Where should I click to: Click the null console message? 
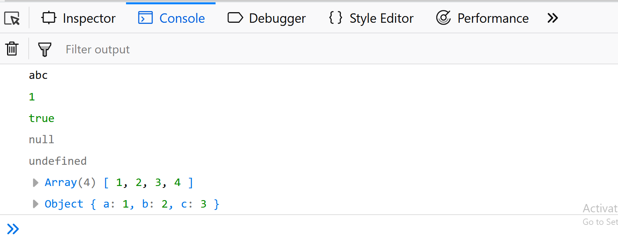tap(41, 139)
